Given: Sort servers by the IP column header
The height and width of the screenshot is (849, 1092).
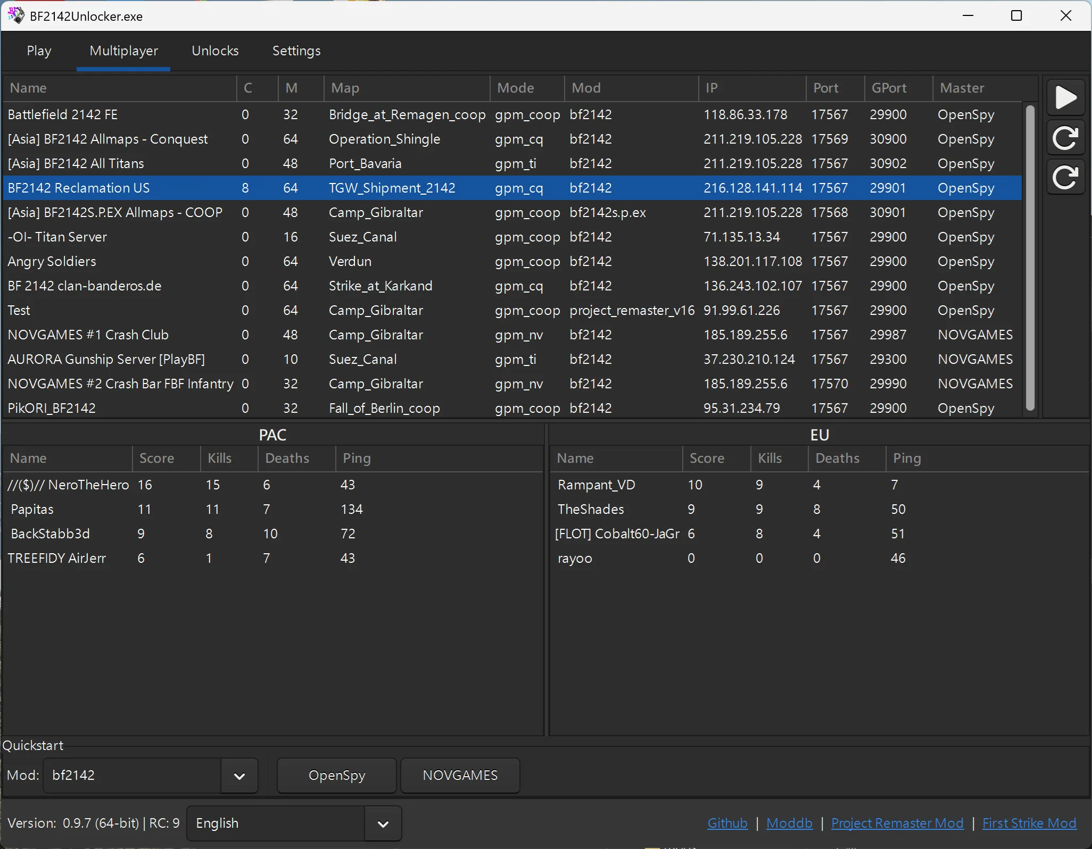Looking at the screenshot, I should click(752, 88).
